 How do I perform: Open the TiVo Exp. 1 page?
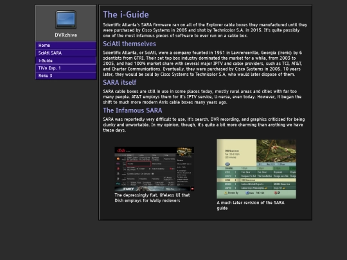[66, 68]
